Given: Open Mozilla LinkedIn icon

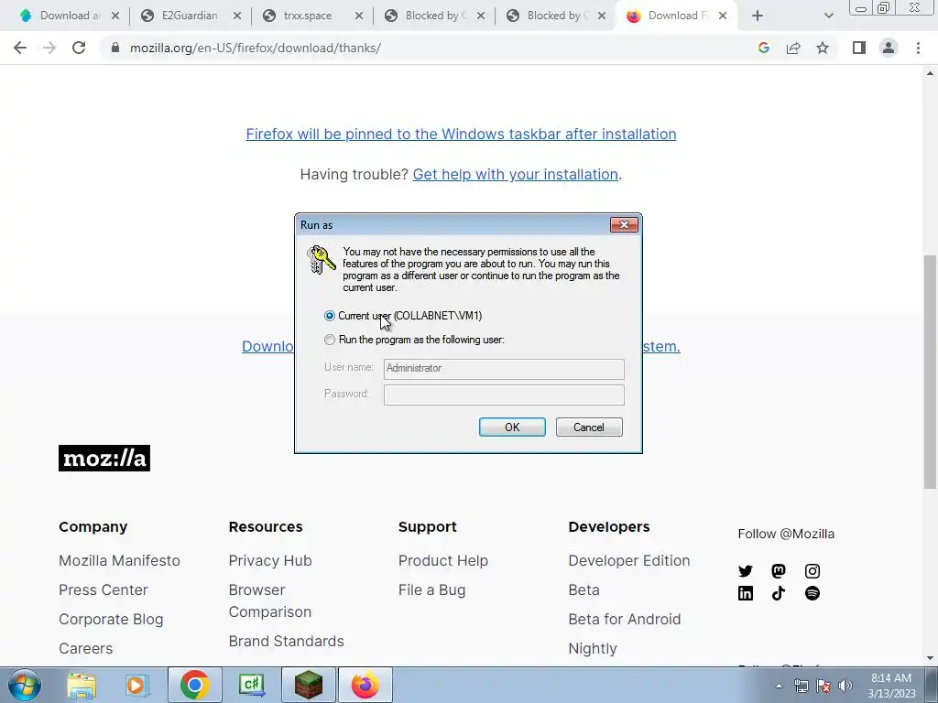Looking at the screenshot, I should click(x=746, y=593).
